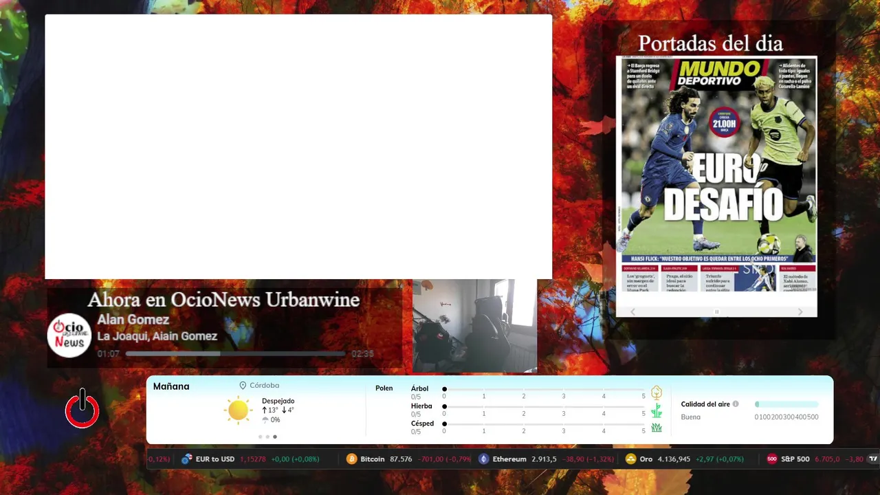The width and height of the screenshot is (880, 495).
Task: Click the Oro gold icon in ticker
Action: 630,459
